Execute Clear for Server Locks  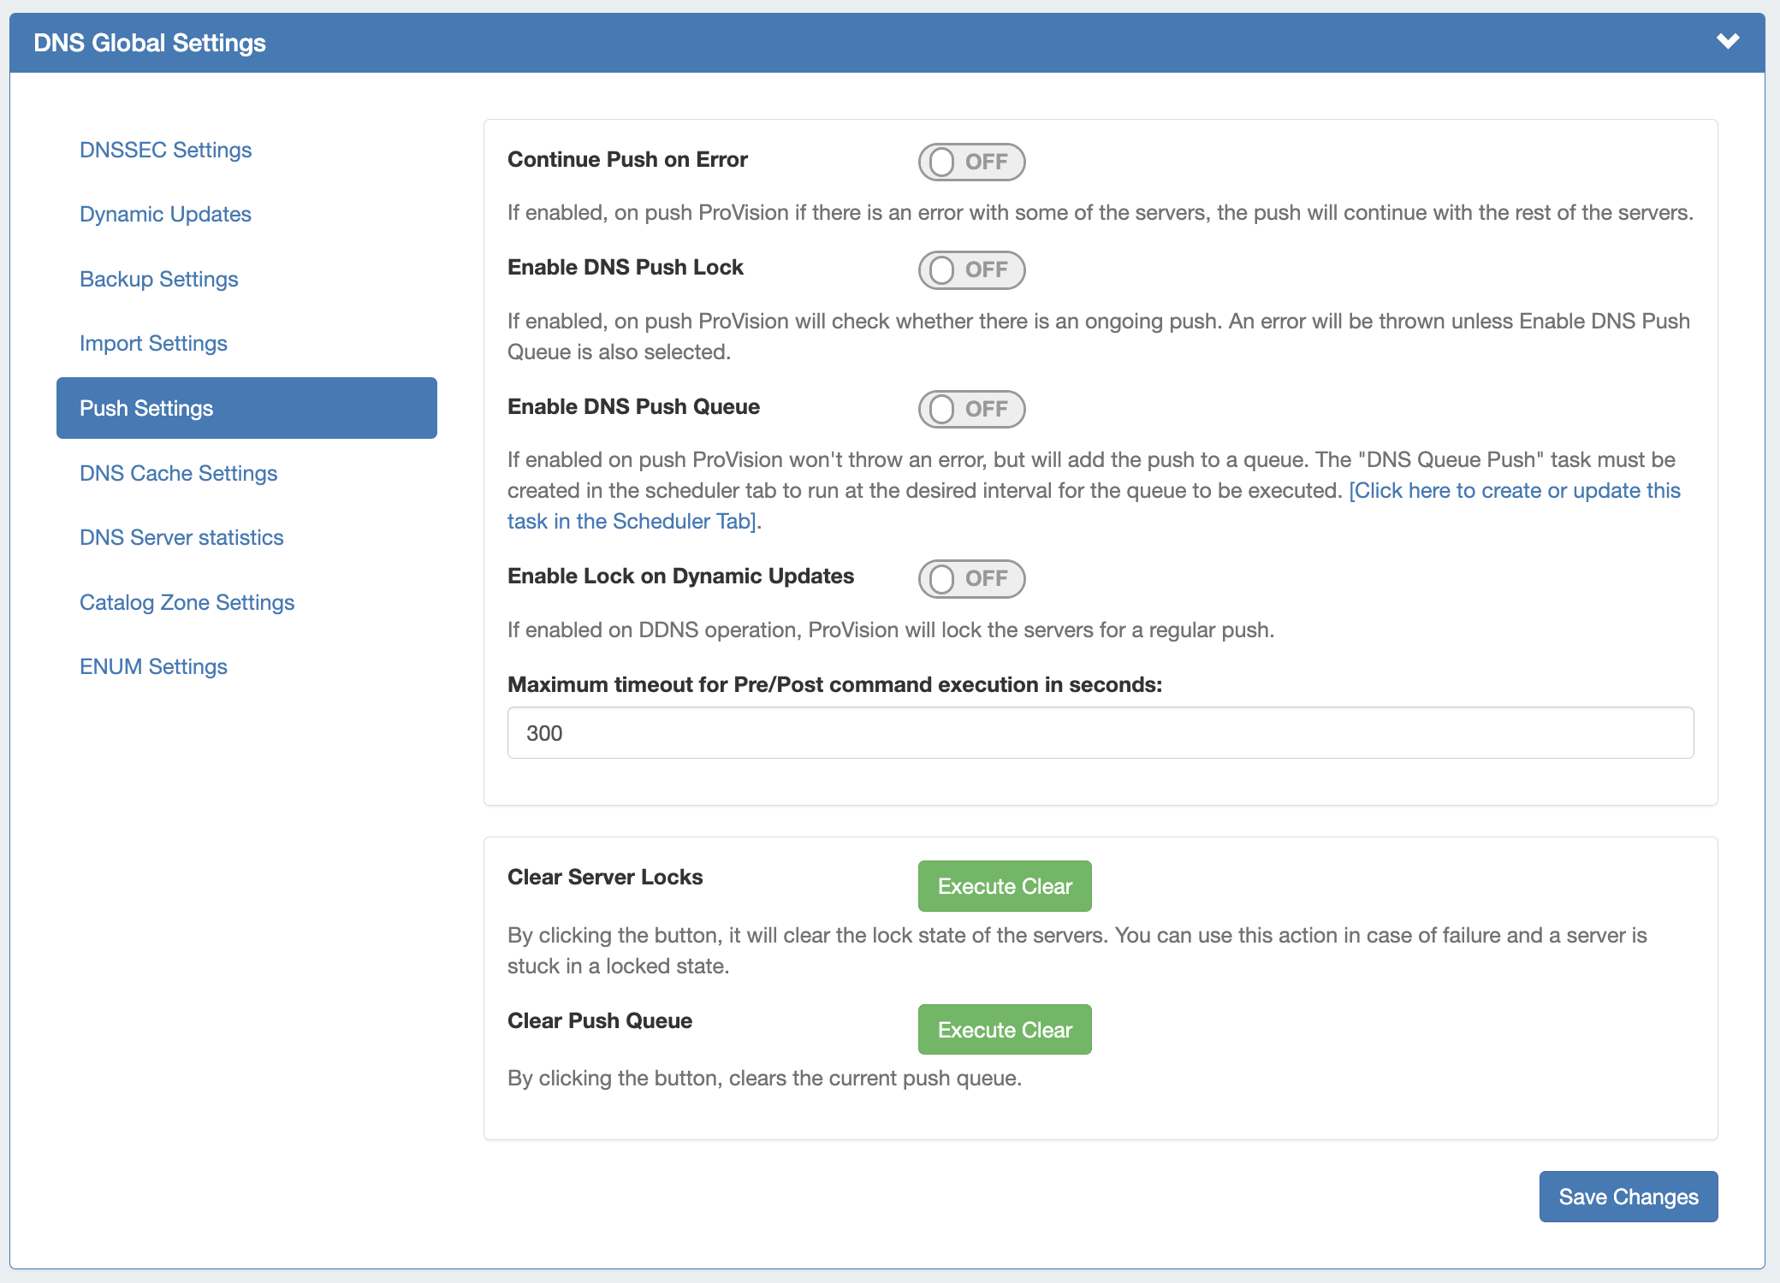point(1004,886)
